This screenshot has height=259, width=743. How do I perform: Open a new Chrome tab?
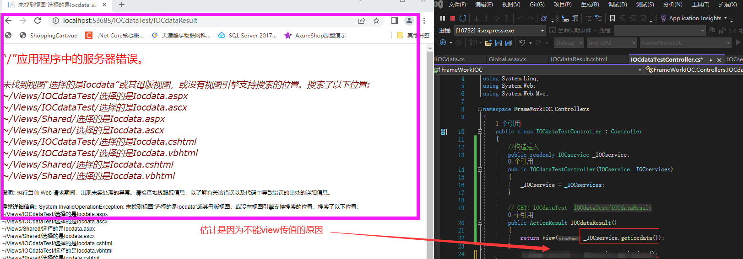click(x=122, y=5)
